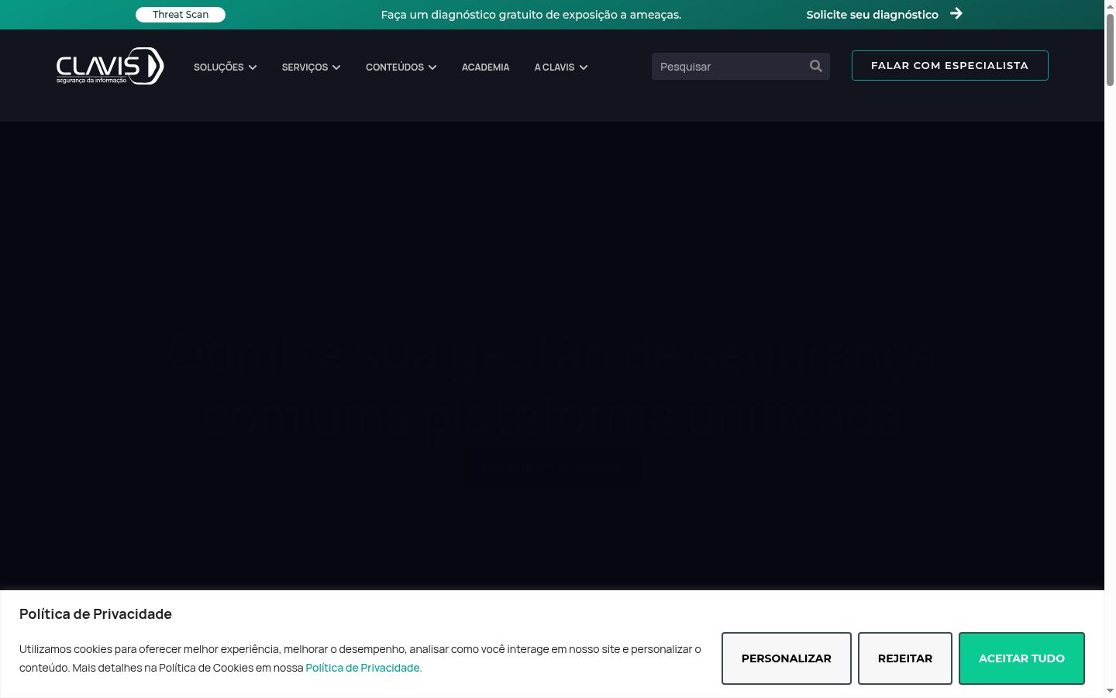Click the Threat Scan badge
Image resolution: width=1116 pixels, height=698 pixels.
181,15
